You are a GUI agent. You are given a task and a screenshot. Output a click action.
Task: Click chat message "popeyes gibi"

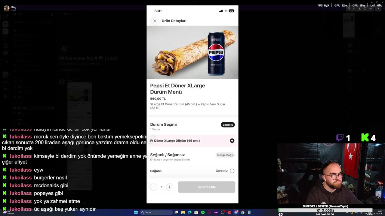pyautogui.click(x=48, y=193)
